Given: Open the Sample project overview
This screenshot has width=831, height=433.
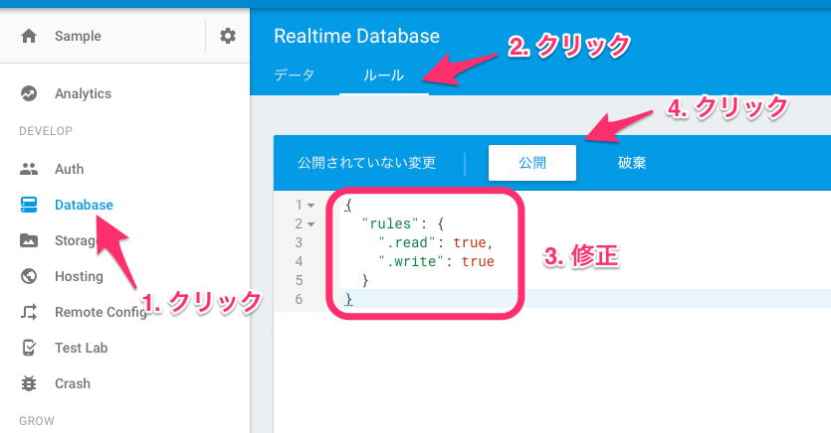Looking at the screenshot, I should pos(78,36).
